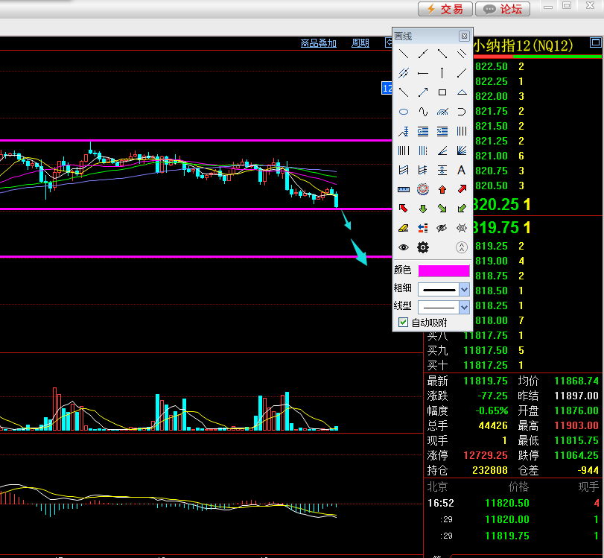This screenshot has width=604, height=558.
Task: Click the 交易 trade button
Action: click(445, 9)
